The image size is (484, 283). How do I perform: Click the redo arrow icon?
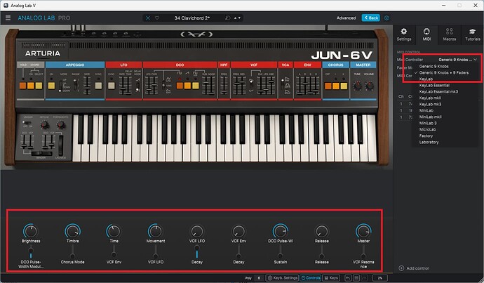[364, 278]
